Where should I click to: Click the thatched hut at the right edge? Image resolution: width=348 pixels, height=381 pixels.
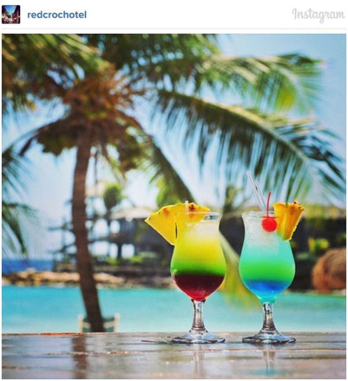329,269
